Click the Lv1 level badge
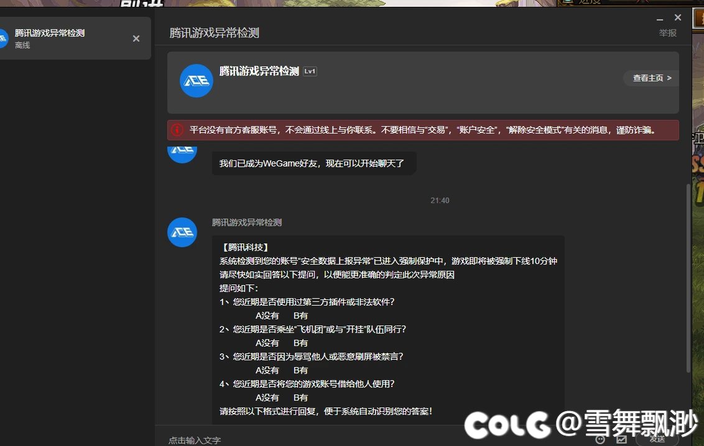 pyautogui.click(x=310, y=71)
